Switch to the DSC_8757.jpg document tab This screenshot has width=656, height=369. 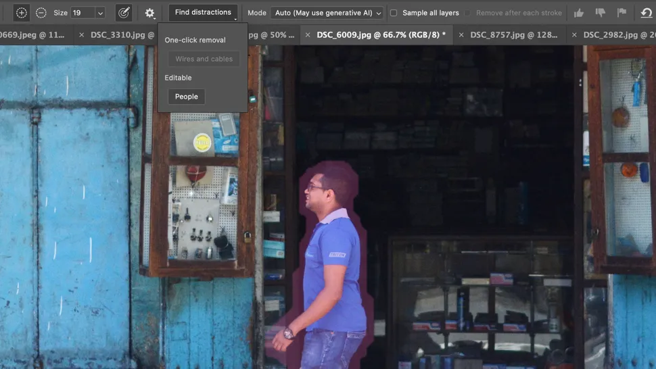click(x=513, y=35)
